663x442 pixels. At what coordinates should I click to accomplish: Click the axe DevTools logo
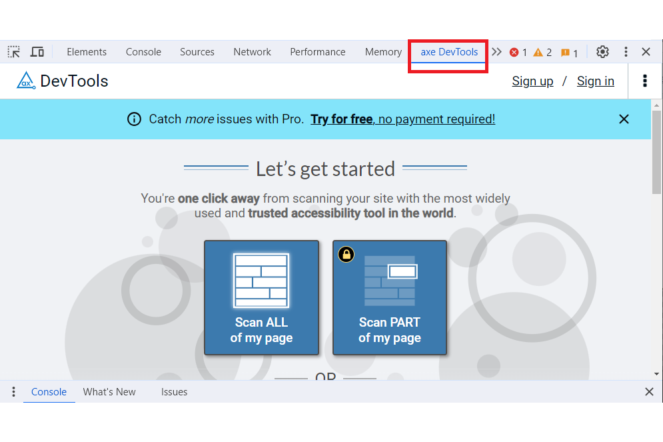(26, 81)
